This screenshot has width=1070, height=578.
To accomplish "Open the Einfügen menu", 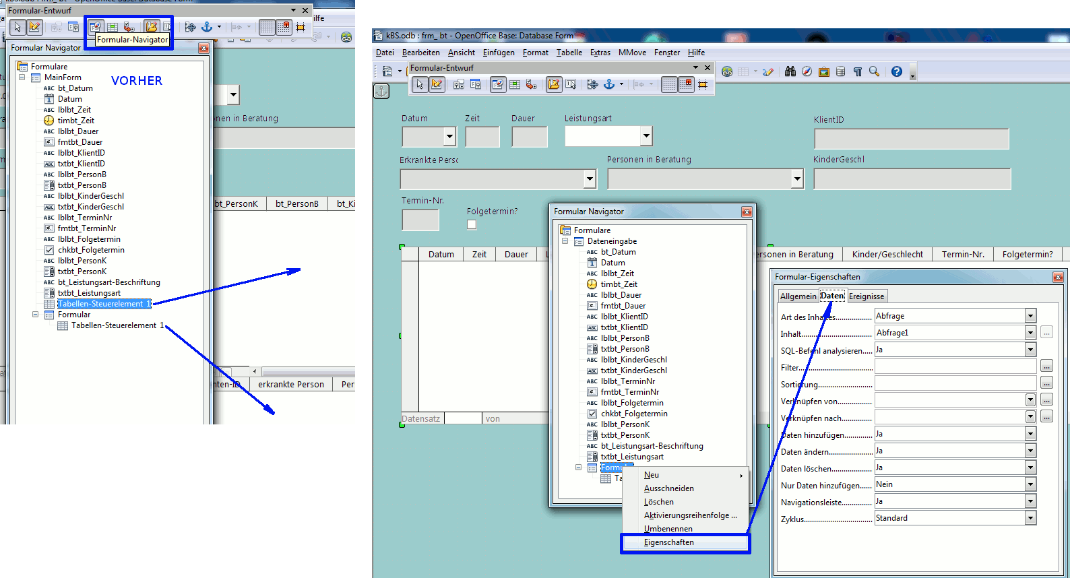I will [498, 53].
